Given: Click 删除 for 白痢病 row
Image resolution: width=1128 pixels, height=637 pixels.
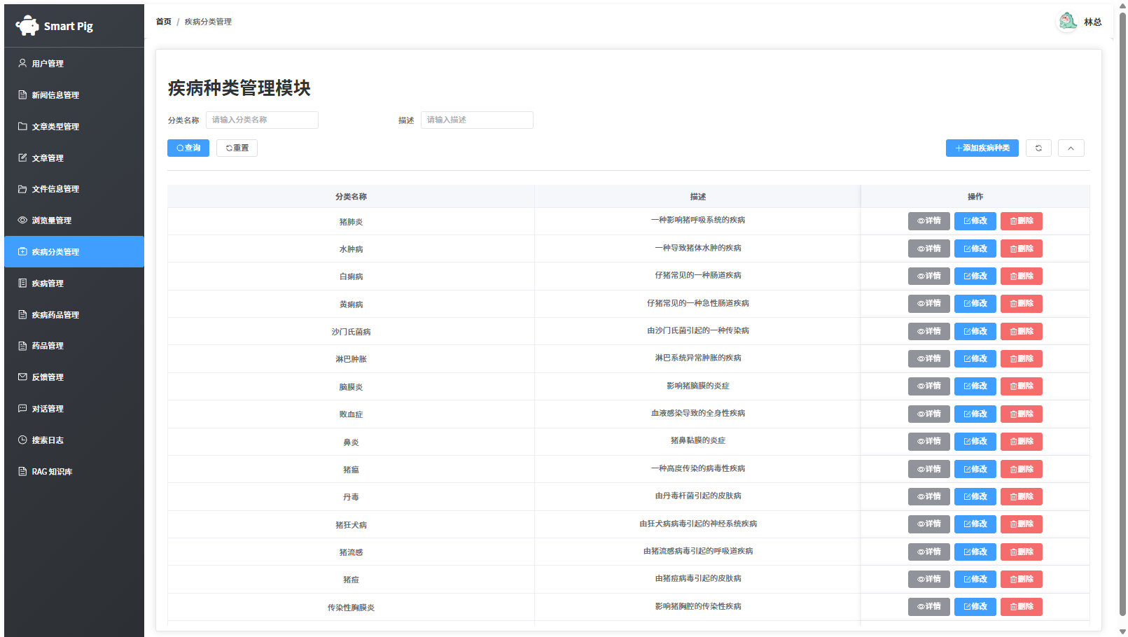Looking at the screenshot, I should coord(1021,276).
